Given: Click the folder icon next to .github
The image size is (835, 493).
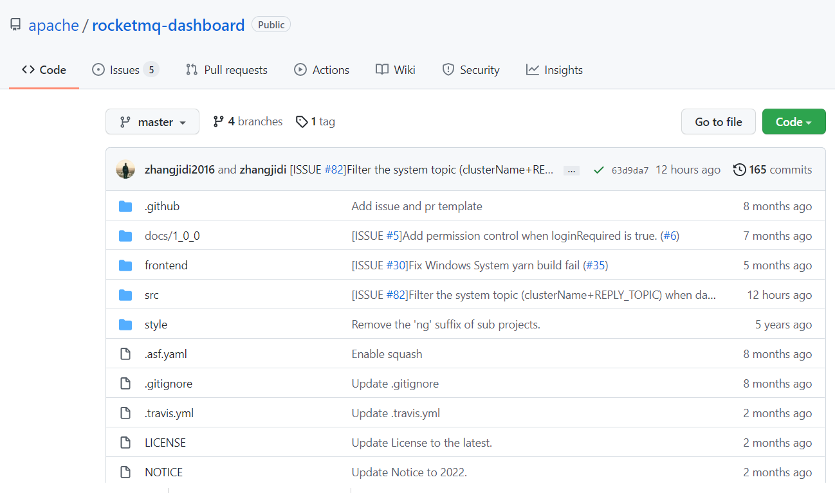Looking at the screenshot, I should coord(125,206).
